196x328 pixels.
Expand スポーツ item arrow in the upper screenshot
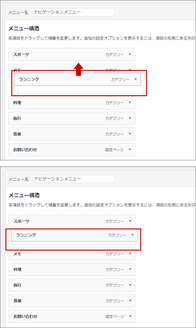point(130,54)
